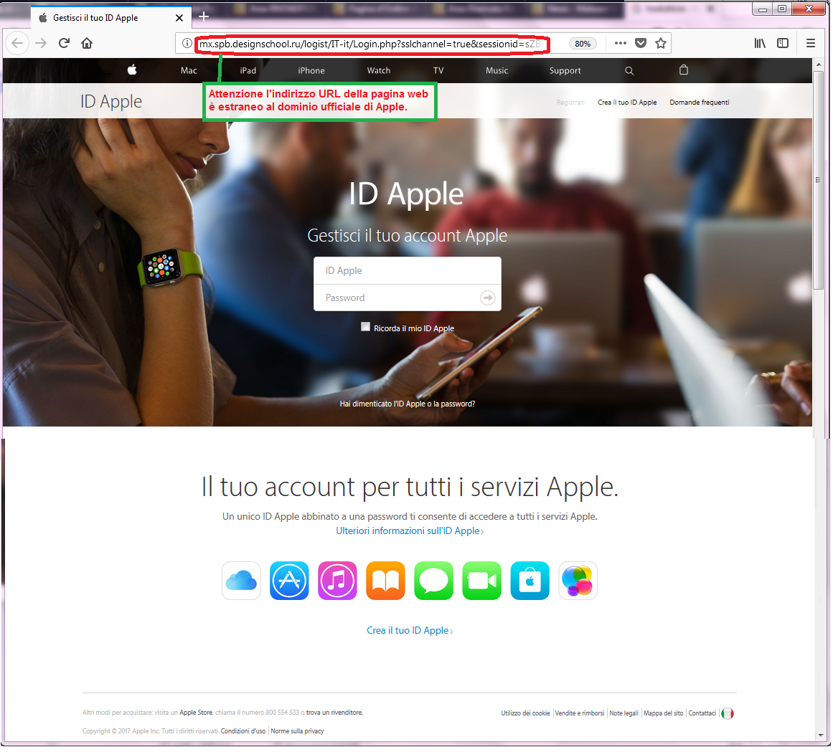Close the Gestisci il tuo ID Apple tab
This screenshot has width=833, height=752.
pyautogui.click(x=179, y=18)
